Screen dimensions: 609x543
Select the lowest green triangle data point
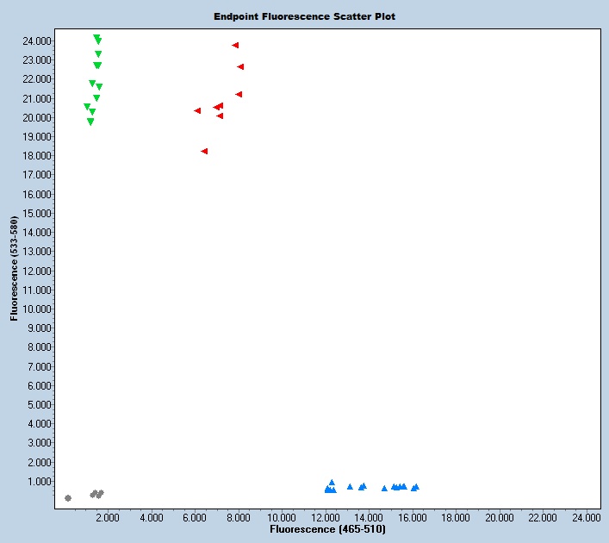(90, 122)
